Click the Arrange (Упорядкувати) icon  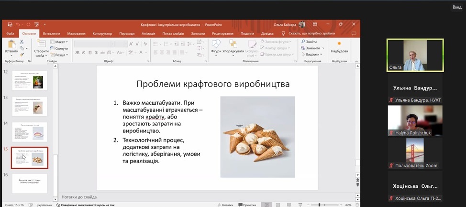click(233, 45)
